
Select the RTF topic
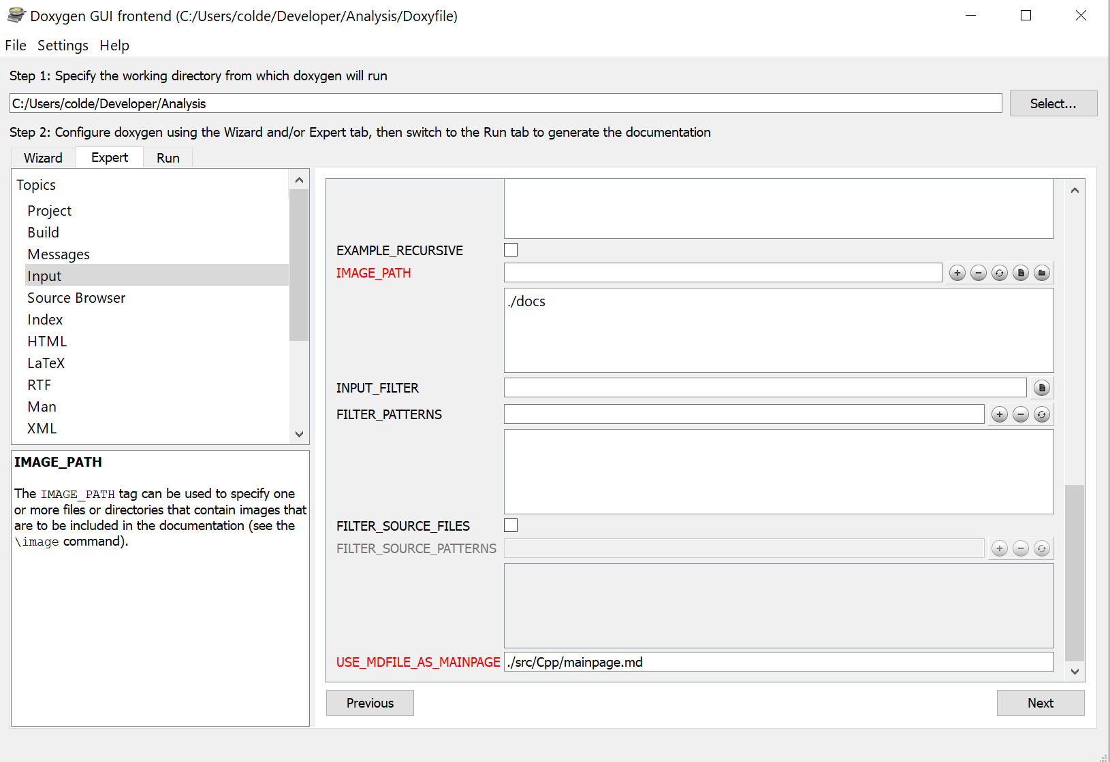point(39,385)
